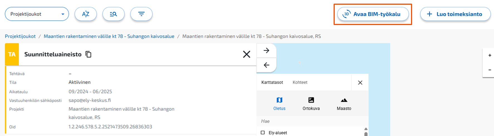Copy Suunnitteluaineisto title with copy icon

pyautogui.click(x=89, y=54)
